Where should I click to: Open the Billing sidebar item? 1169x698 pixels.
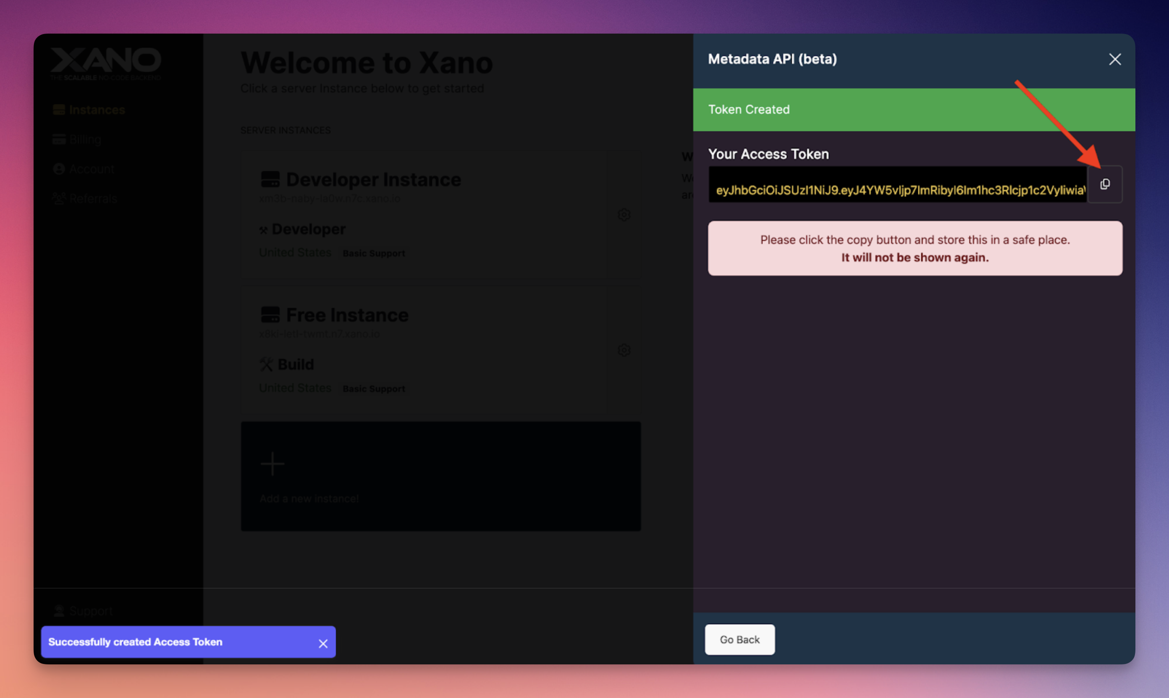point(77,140)
